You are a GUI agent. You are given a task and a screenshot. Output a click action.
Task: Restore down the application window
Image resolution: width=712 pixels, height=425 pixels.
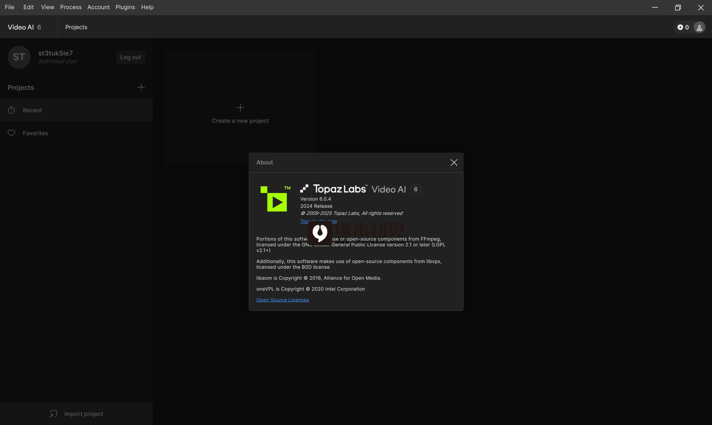click(x=678, y=7)
